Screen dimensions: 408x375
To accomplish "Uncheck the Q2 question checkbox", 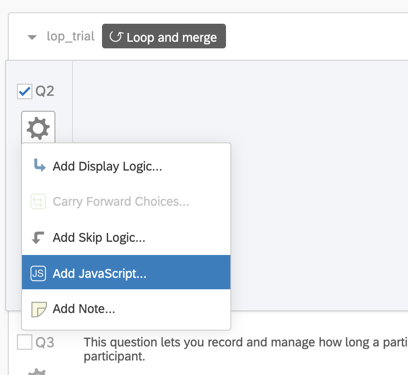I will (25, 91).
